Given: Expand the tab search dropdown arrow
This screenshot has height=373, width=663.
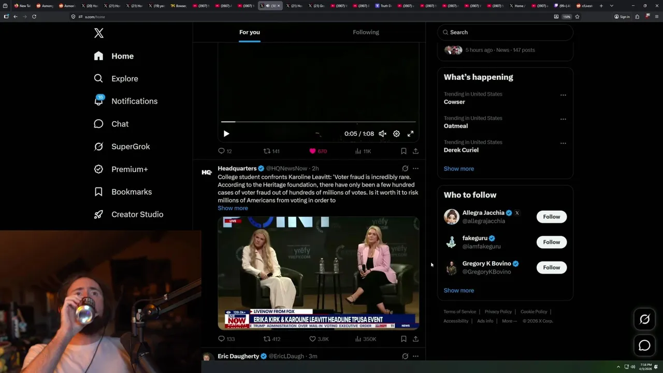Looking at the screenshot, I should [x=612, y=6].
